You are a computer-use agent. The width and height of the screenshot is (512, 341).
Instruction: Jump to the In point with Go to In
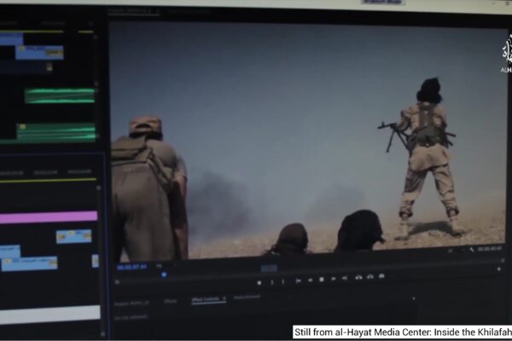click(x=298, y=280)
